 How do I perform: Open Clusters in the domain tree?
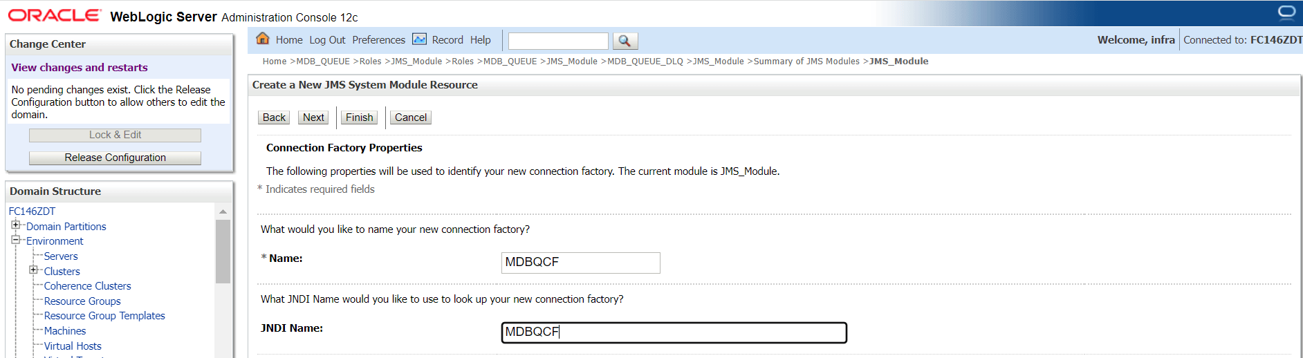tap(62, 272)
